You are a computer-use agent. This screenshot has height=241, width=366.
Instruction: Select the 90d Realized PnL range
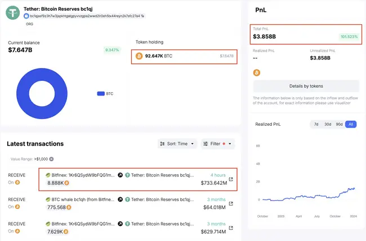coord(339,124)
